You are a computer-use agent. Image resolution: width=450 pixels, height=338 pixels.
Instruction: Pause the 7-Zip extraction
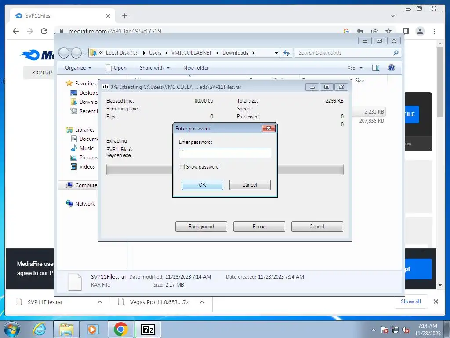pos(259,227)
